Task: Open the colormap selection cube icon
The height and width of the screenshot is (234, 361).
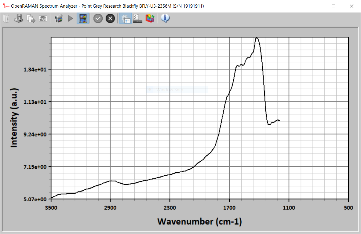Action: [150, 18]
